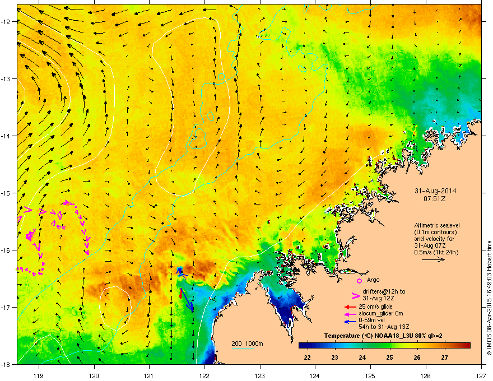This screenshot has height=381, width=493.
Task: Click the blue 0-59m vel legend arrow
Action: (x=350, y=322)
